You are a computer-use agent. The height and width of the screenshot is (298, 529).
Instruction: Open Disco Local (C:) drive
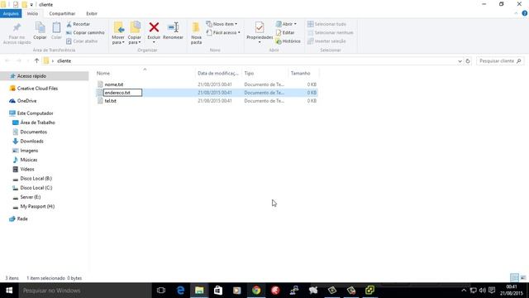pyautogui.click(x=36, y=188)
